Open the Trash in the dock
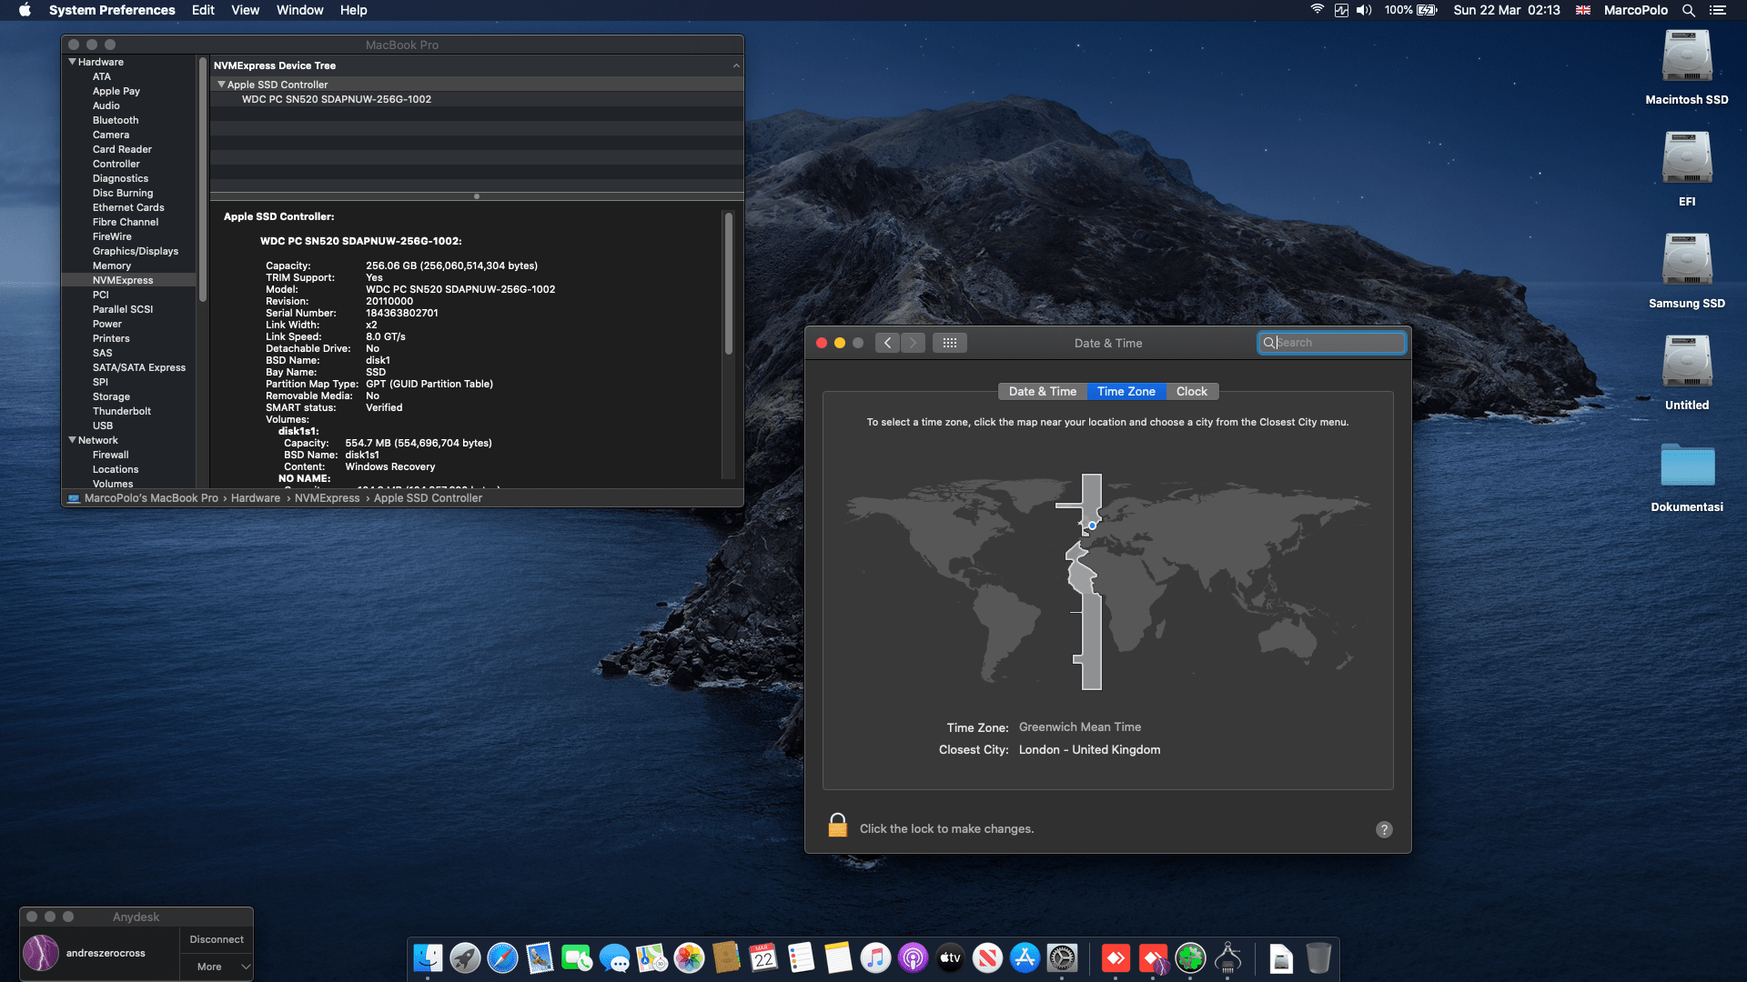 pos(1318,957)
